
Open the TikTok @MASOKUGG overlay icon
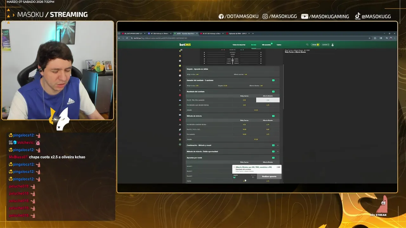pyautogui.click(x=357, y=16)
